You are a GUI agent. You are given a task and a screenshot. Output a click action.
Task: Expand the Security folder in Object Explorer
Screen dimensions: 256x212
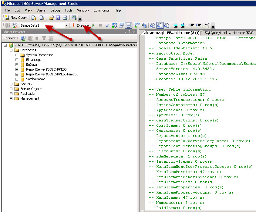[11, 84]
